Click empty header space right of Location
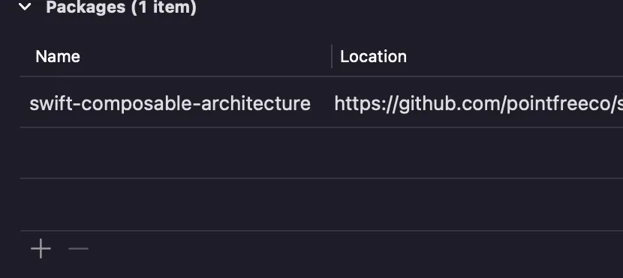623x278 pixels. click(x=515, y=57)
